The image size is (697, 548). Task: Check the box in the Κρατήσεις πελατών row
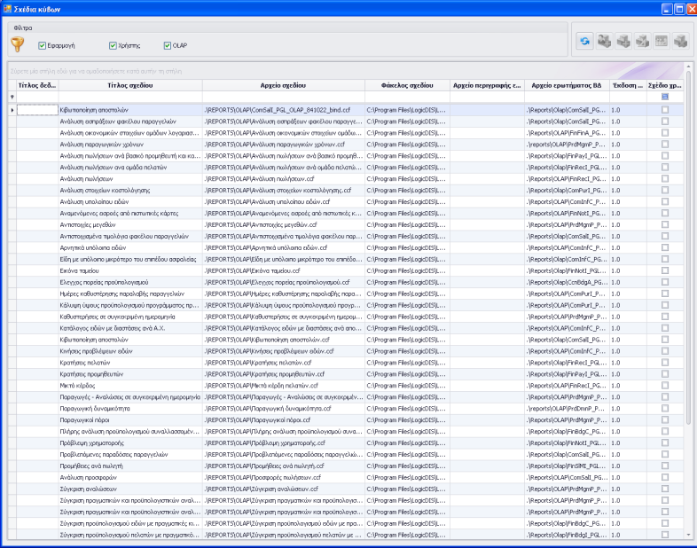665,362
